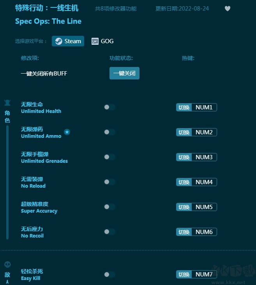This screenshot has height=285, width=256.
Task: Click the NUM5 hotkey field
Action: point(204,207)
